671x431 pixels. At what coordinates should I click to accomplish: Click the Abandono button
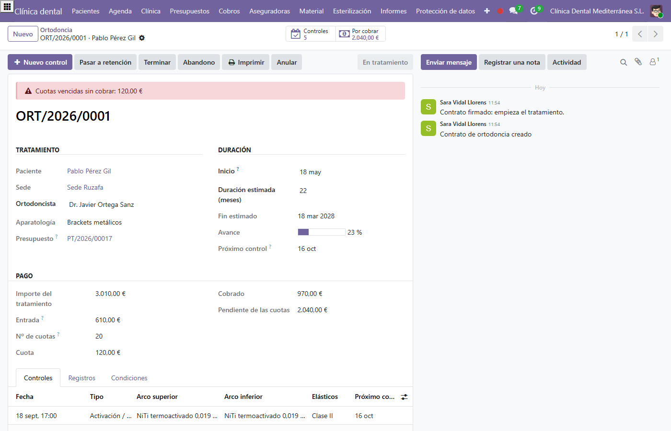pos(199,62)
